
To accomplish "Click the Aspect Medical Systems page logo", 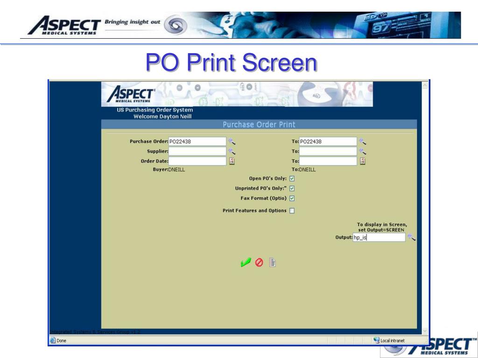I will 132,94.
